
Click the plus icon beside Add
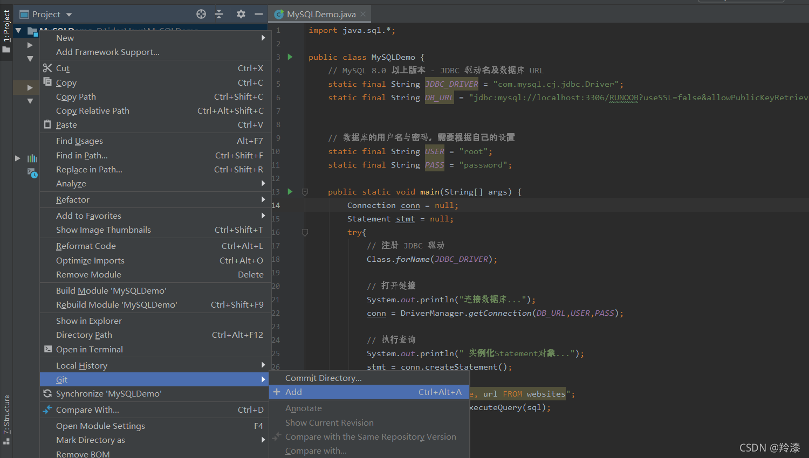click(x=277, y=392)
